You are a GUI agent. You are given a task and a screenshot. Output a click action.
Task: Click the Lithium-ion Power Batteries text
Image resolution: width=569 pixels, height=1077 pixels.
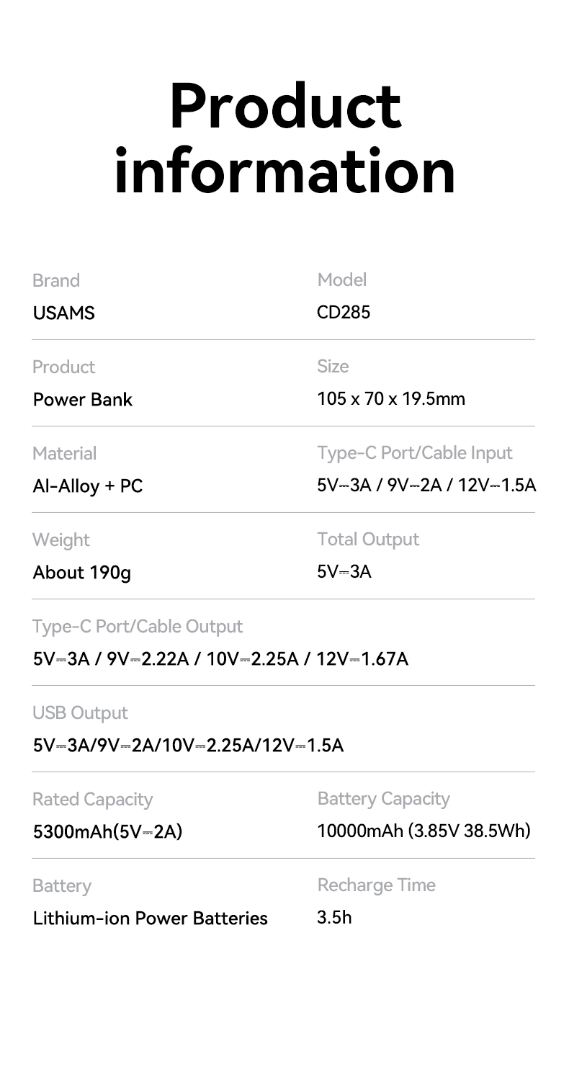coord(151,919)
